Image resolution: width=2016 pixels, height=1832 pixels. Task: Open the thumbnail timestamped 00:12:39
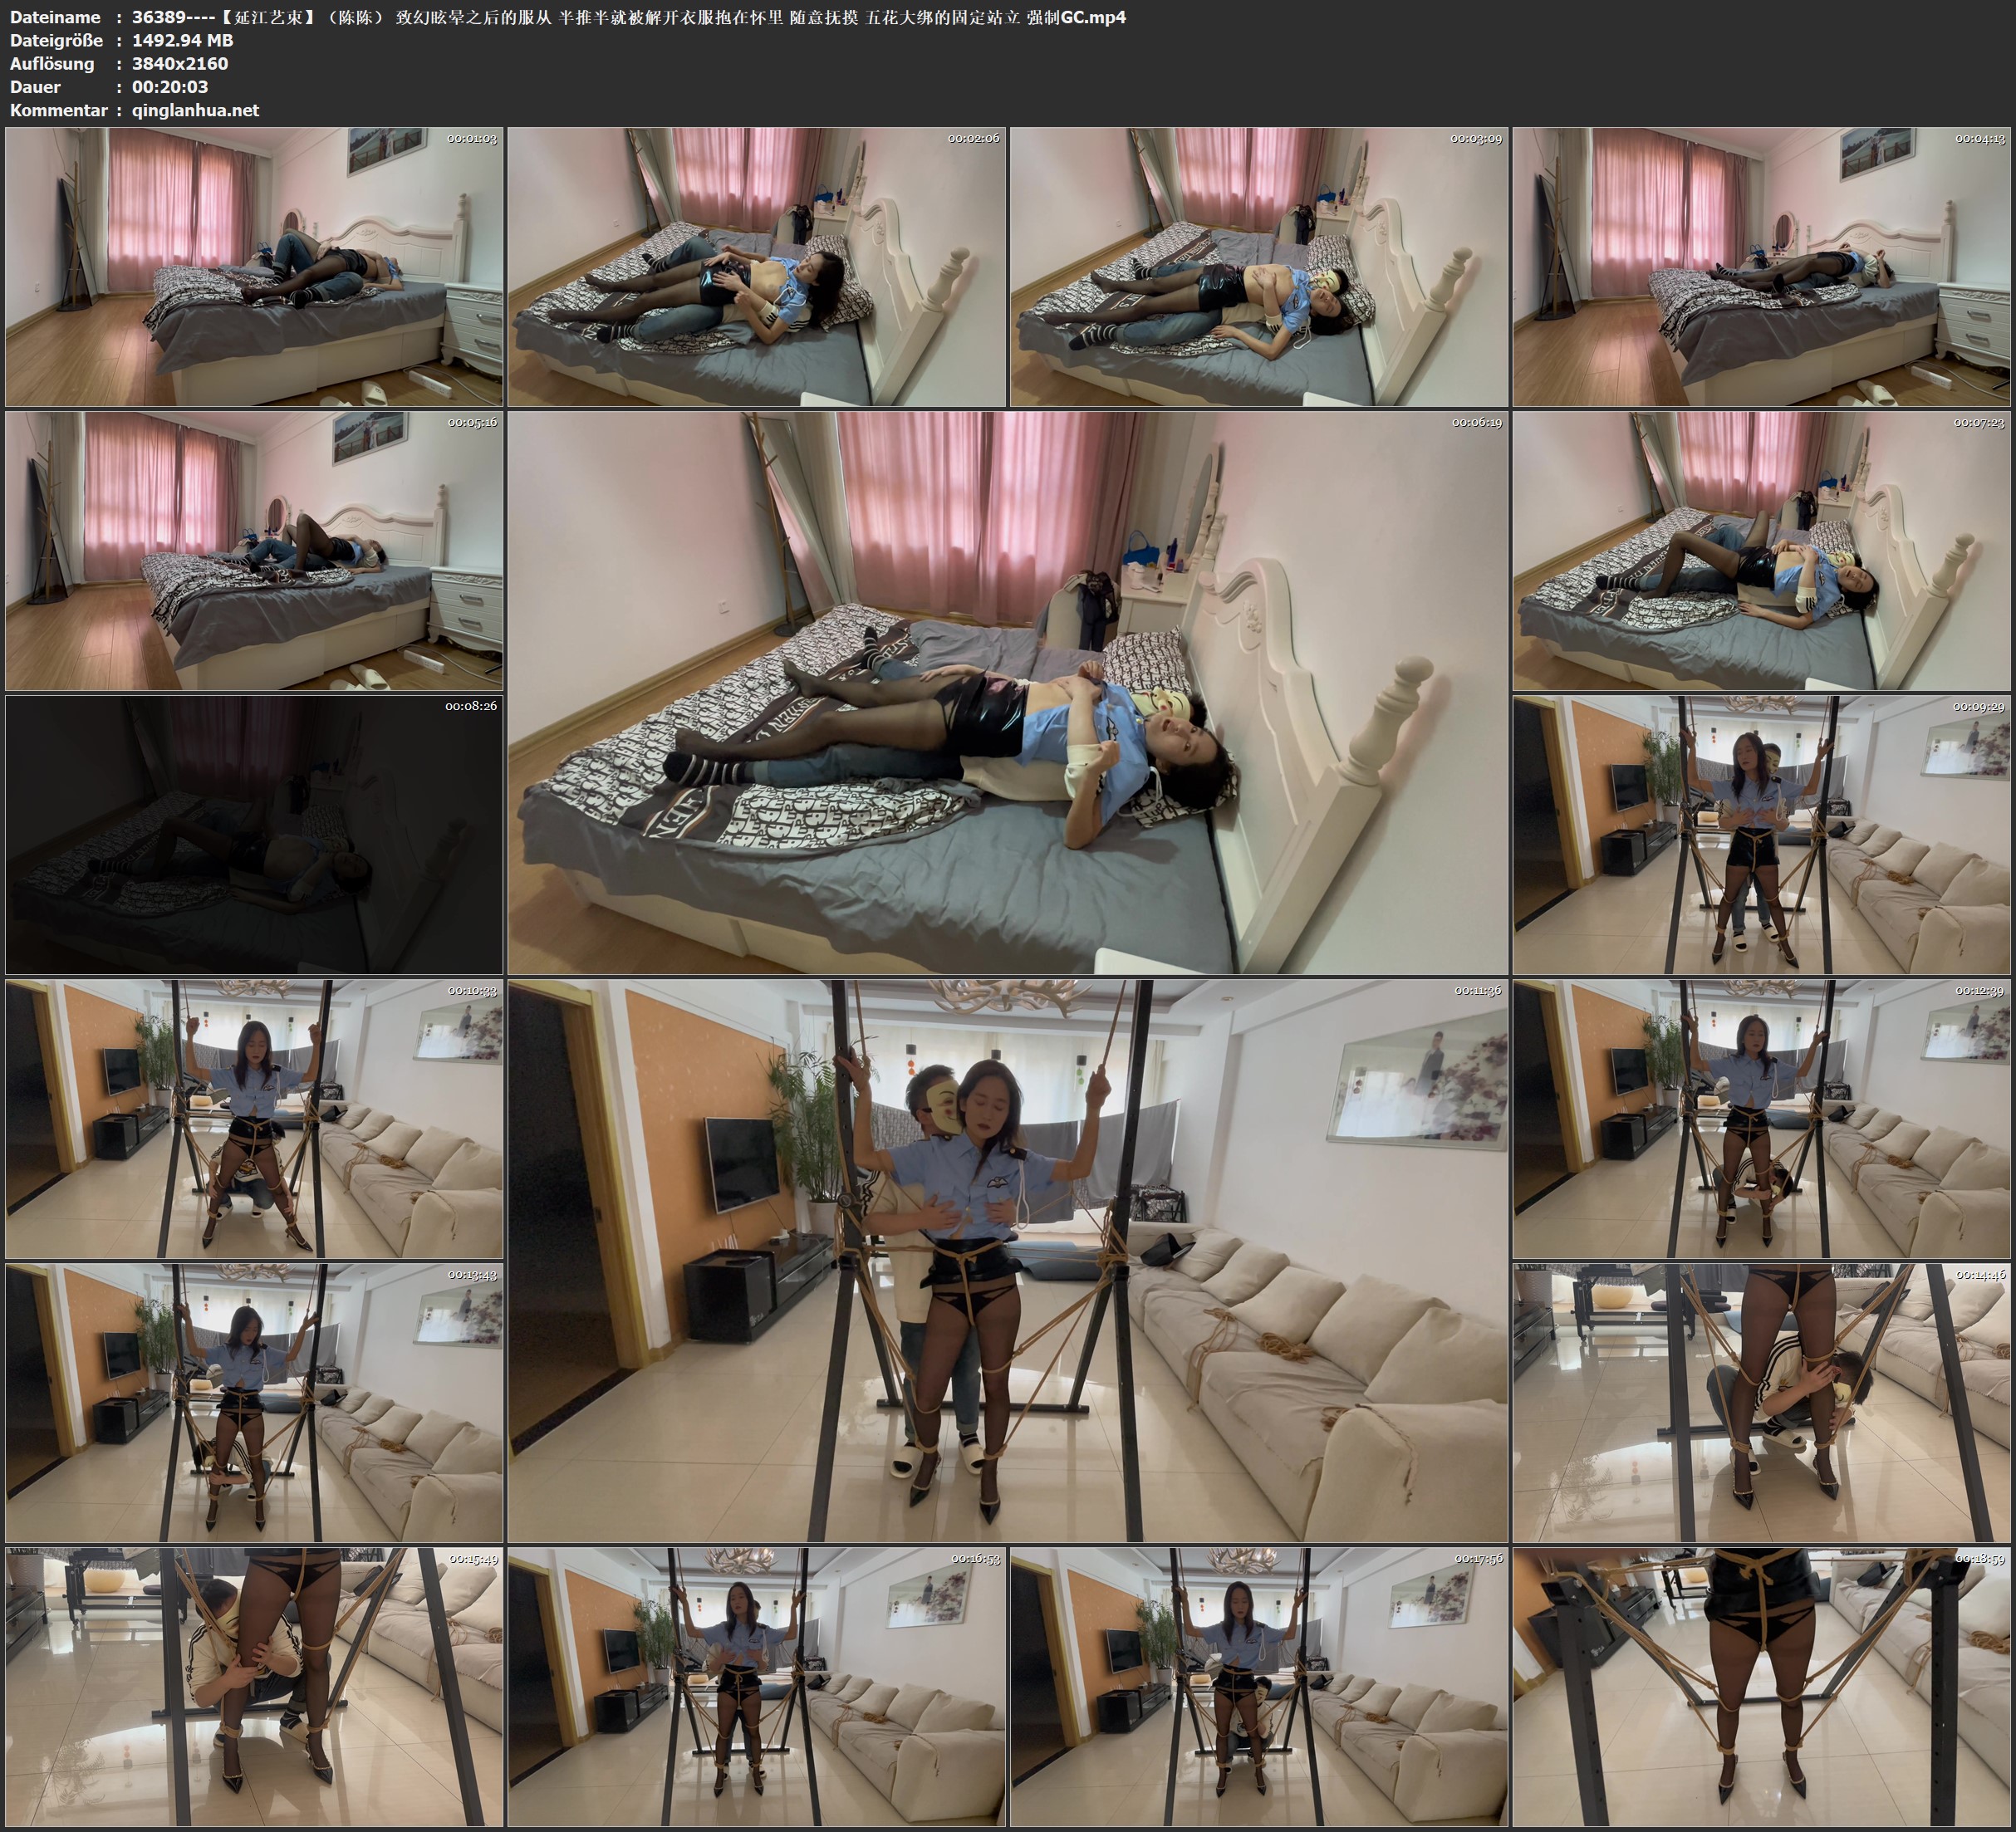click(1762, 1119)
